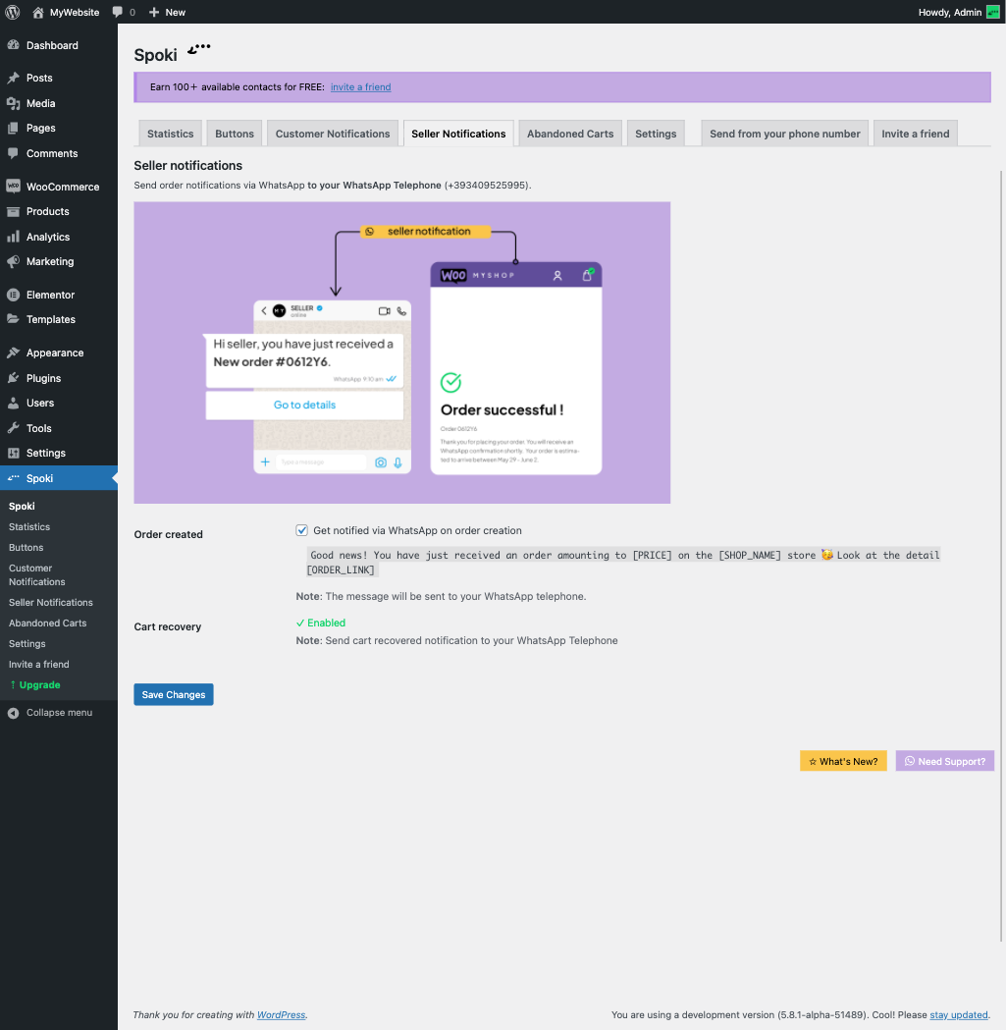This screenshot has height=1030, width=1006.
Task: Click the Enabled cart recovery status
Action: click(x=321, y=623)
